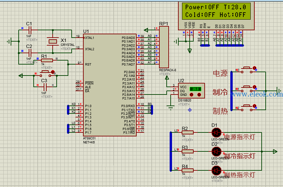Viewport: 283px width, 187px height.
Task: Click the 'CRYSTAL' value label
Action: click(x=68, y=45)
